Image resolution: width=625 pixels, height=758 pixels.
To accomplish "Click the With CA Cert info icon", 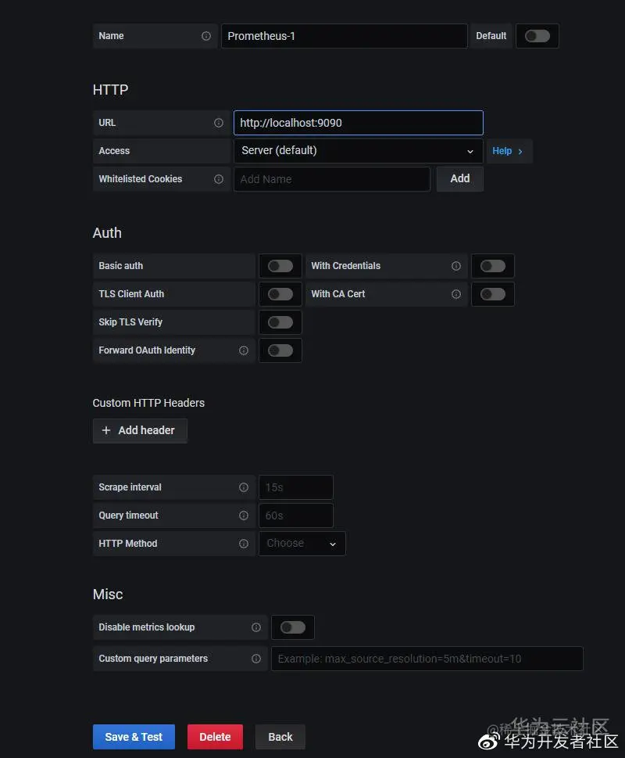I will (x=456, y=294).
